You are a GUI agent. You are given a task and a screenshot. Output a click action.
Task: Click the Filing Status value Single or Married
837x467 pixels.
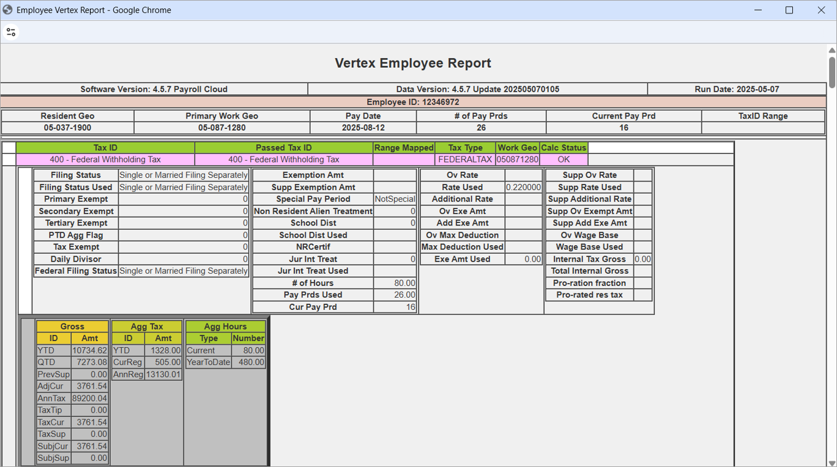[x=183, y=175]
